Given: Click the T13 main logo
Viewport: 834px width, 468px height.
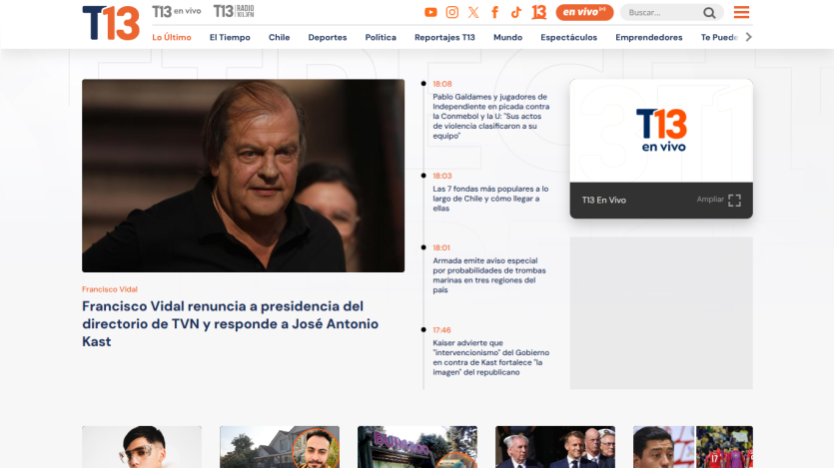Looking at the screenshot, I should coord(111,23).
